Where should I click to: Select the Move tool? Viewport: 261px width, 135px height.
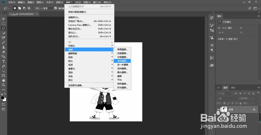[x=3, y=19]
